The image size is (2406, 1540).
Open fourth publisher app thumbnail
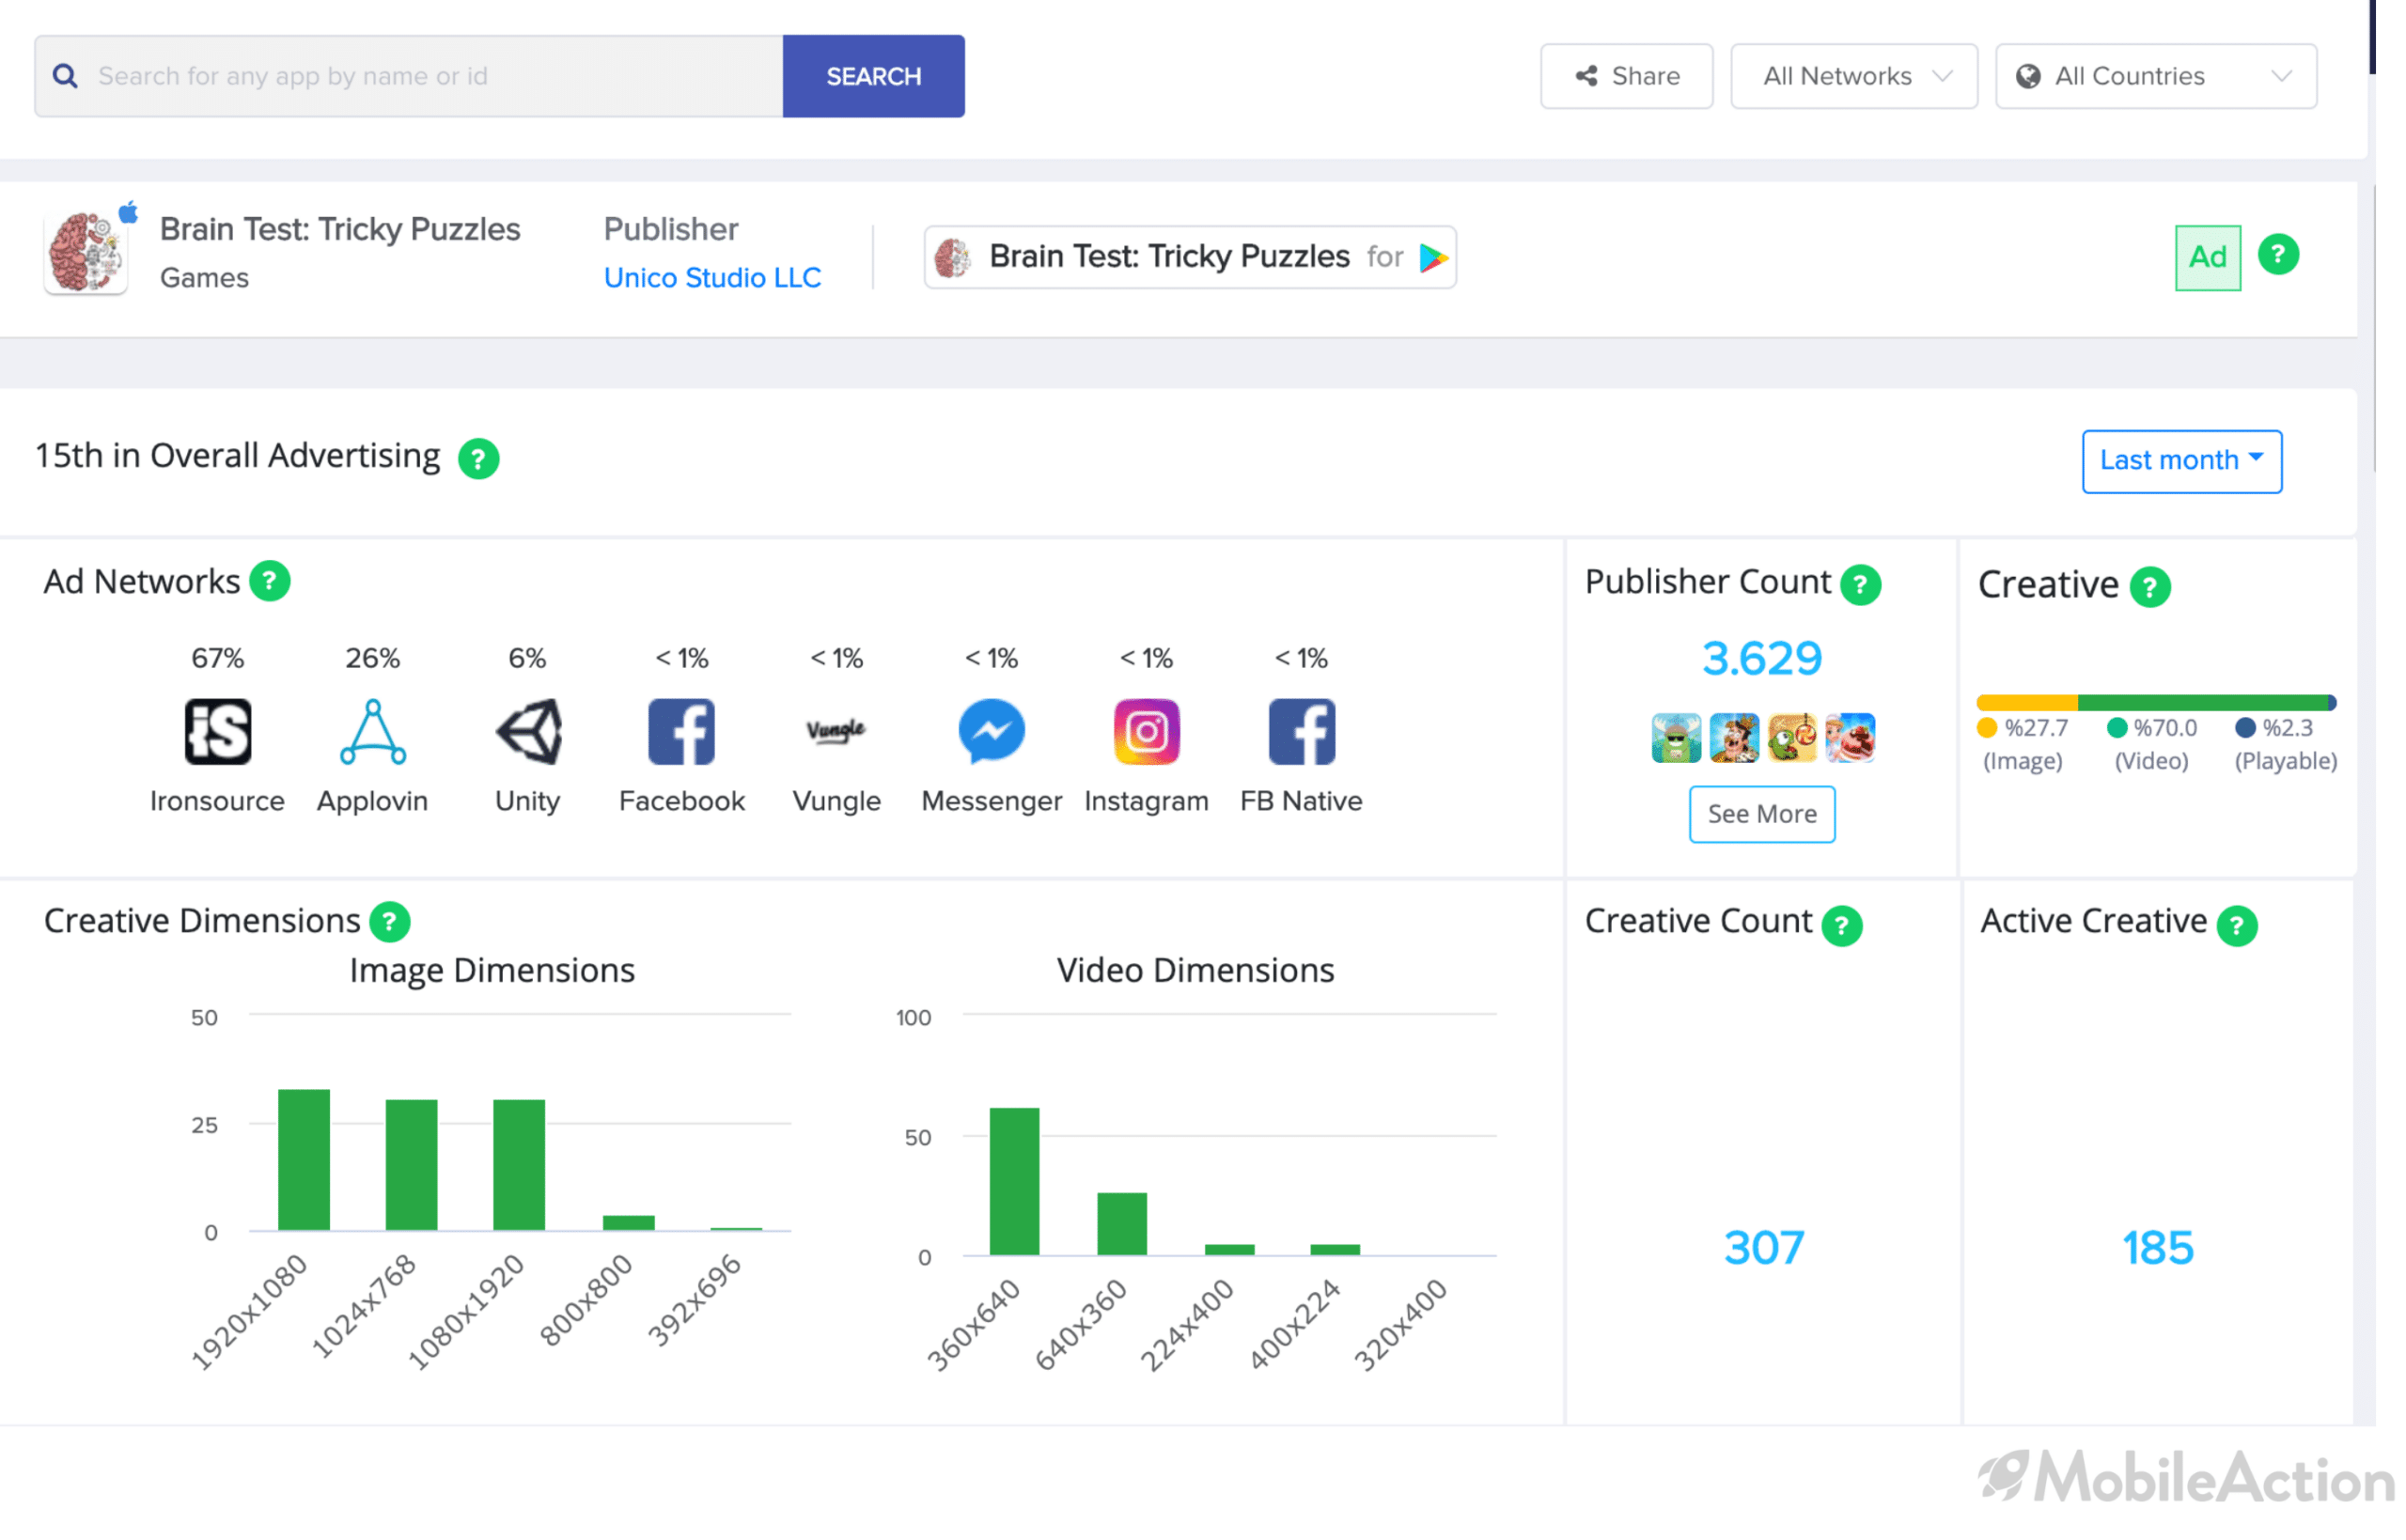(x=1850, y=738)
